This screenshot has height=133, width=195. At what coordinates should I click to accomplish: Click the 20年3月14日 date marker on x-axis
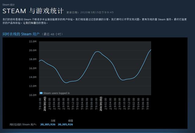click(x=45, y=104)
